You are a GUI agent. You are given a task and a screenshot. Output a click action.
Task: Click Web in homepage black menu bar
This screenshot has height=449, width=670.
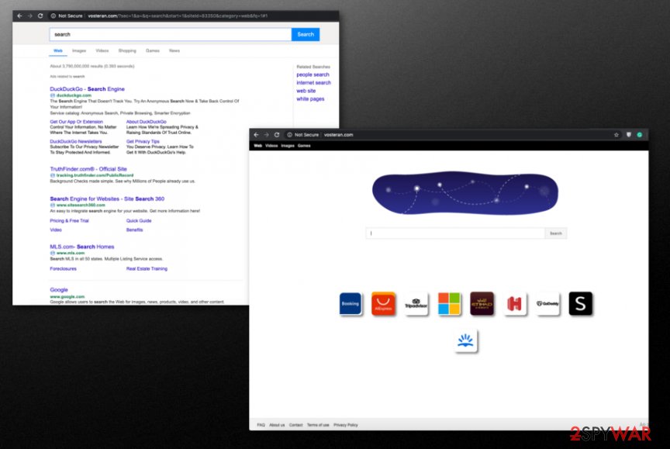pyautogui.click(x=258, y=146)
